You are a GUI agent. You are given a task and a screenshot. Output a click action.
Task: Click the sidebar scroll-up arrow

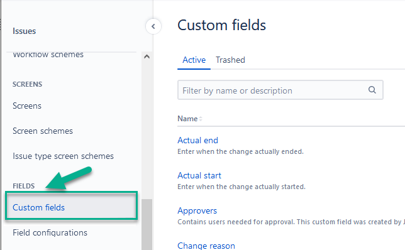click(x=147, y=57)
